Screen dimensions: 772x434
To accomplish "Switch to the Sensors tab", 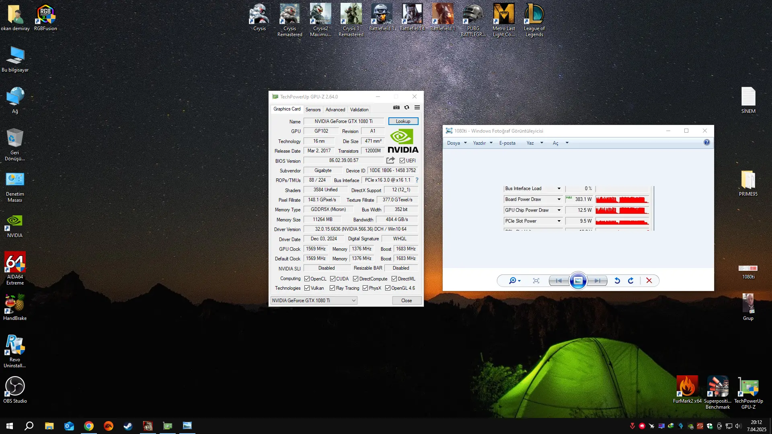I will point(313,110).
